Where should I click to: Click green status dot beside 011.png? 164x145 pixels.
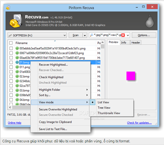pyautogui.click(x=17, y=67)
